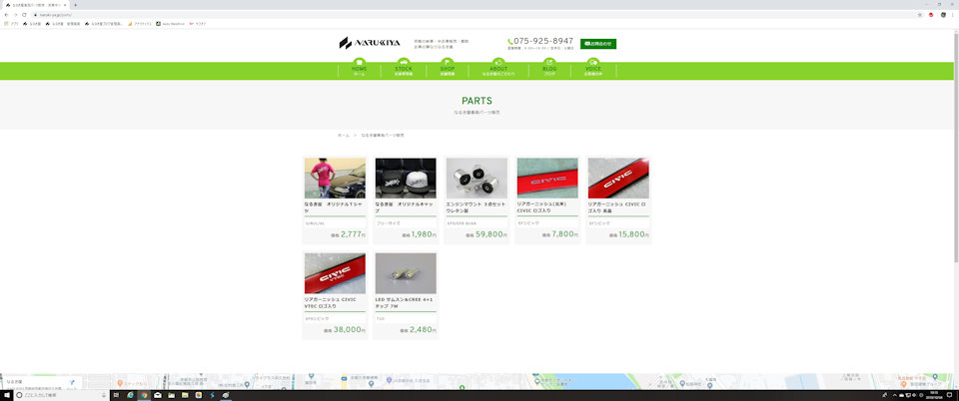Open the engine mount product image
Screen dimensions: 959x401
point(477,179)
